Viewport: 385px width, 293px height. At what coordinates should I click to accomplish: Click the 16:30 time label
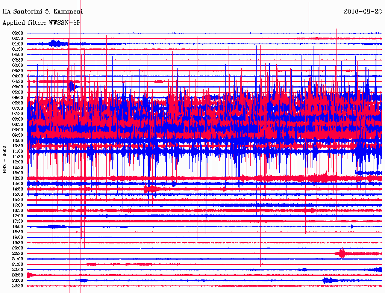point(18,211)
